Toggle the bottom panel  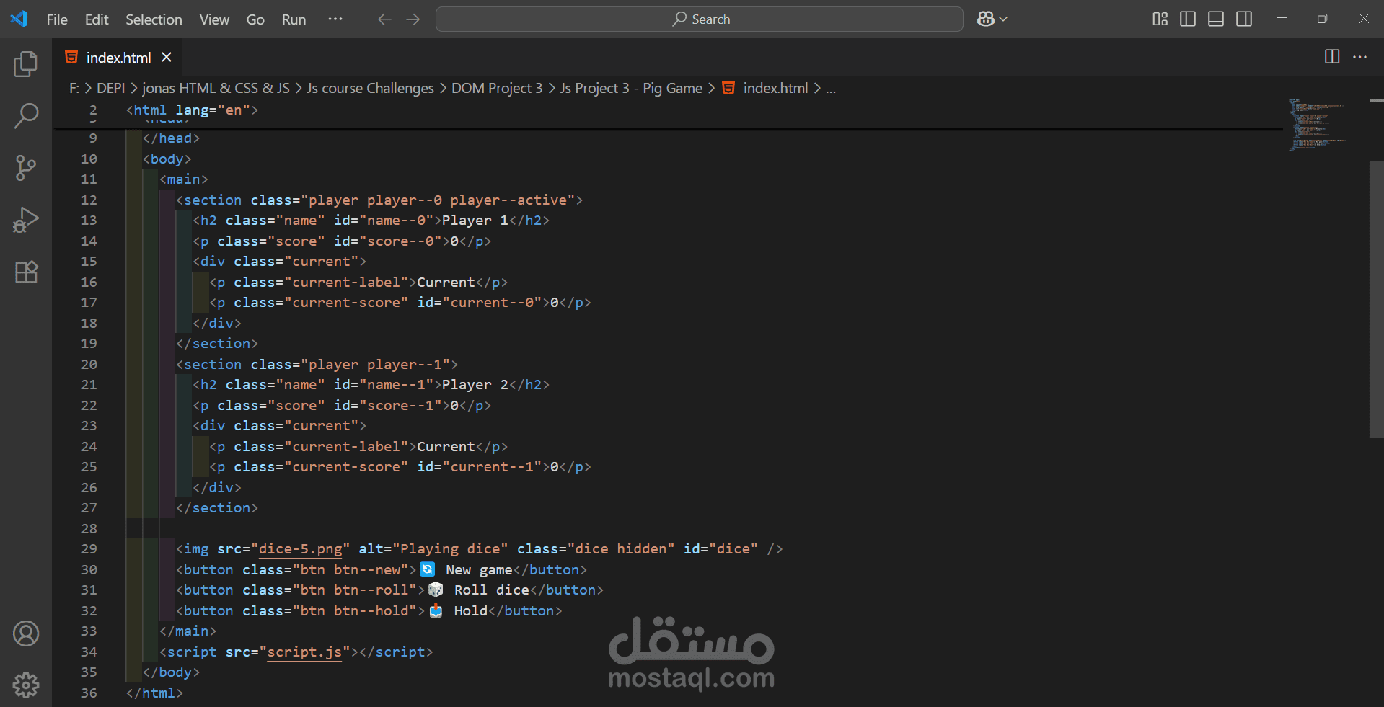pos(1216,19)
